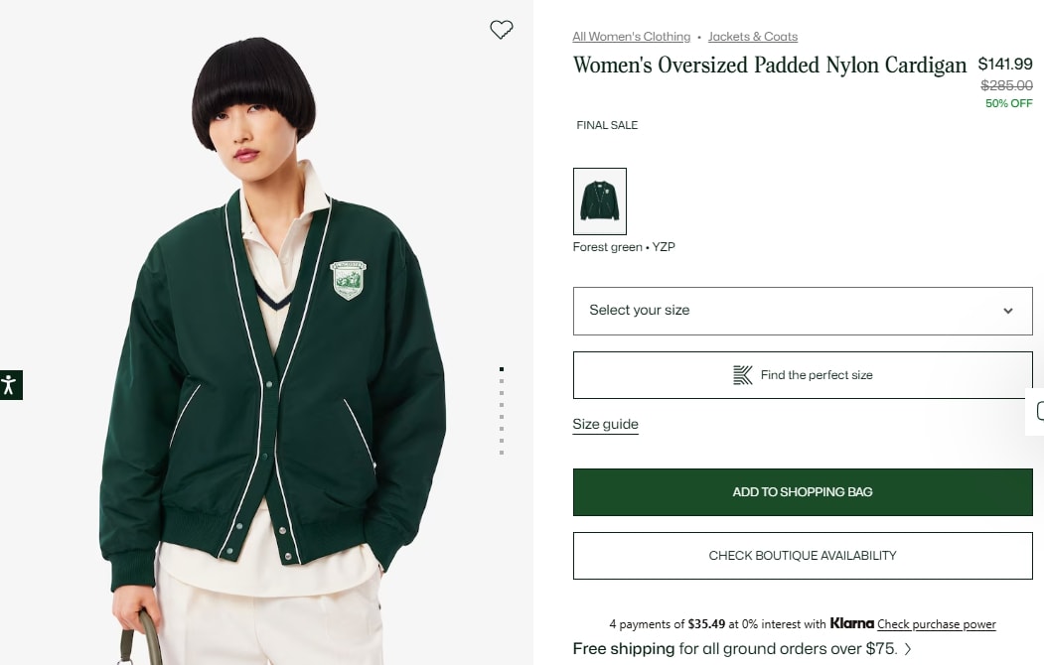Jump to the last image gallery dot

[x=502, y=453]
